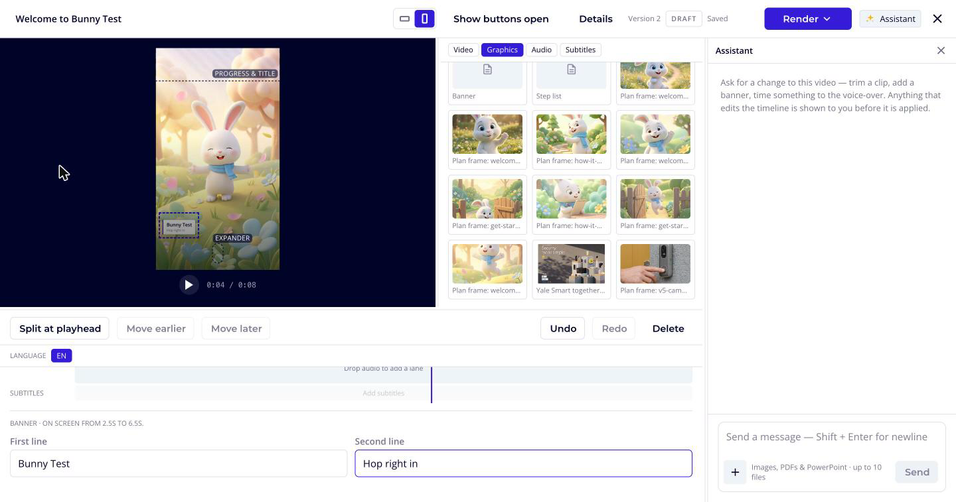Click Split at playhead

point(60,328)
